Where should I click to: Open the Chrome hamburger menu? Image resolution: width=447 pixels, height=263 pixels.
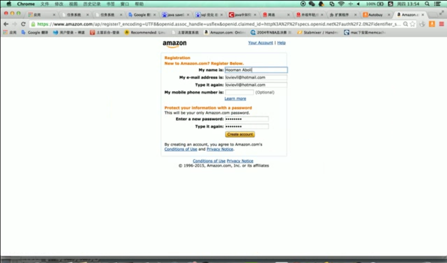(x=441, y=24)
